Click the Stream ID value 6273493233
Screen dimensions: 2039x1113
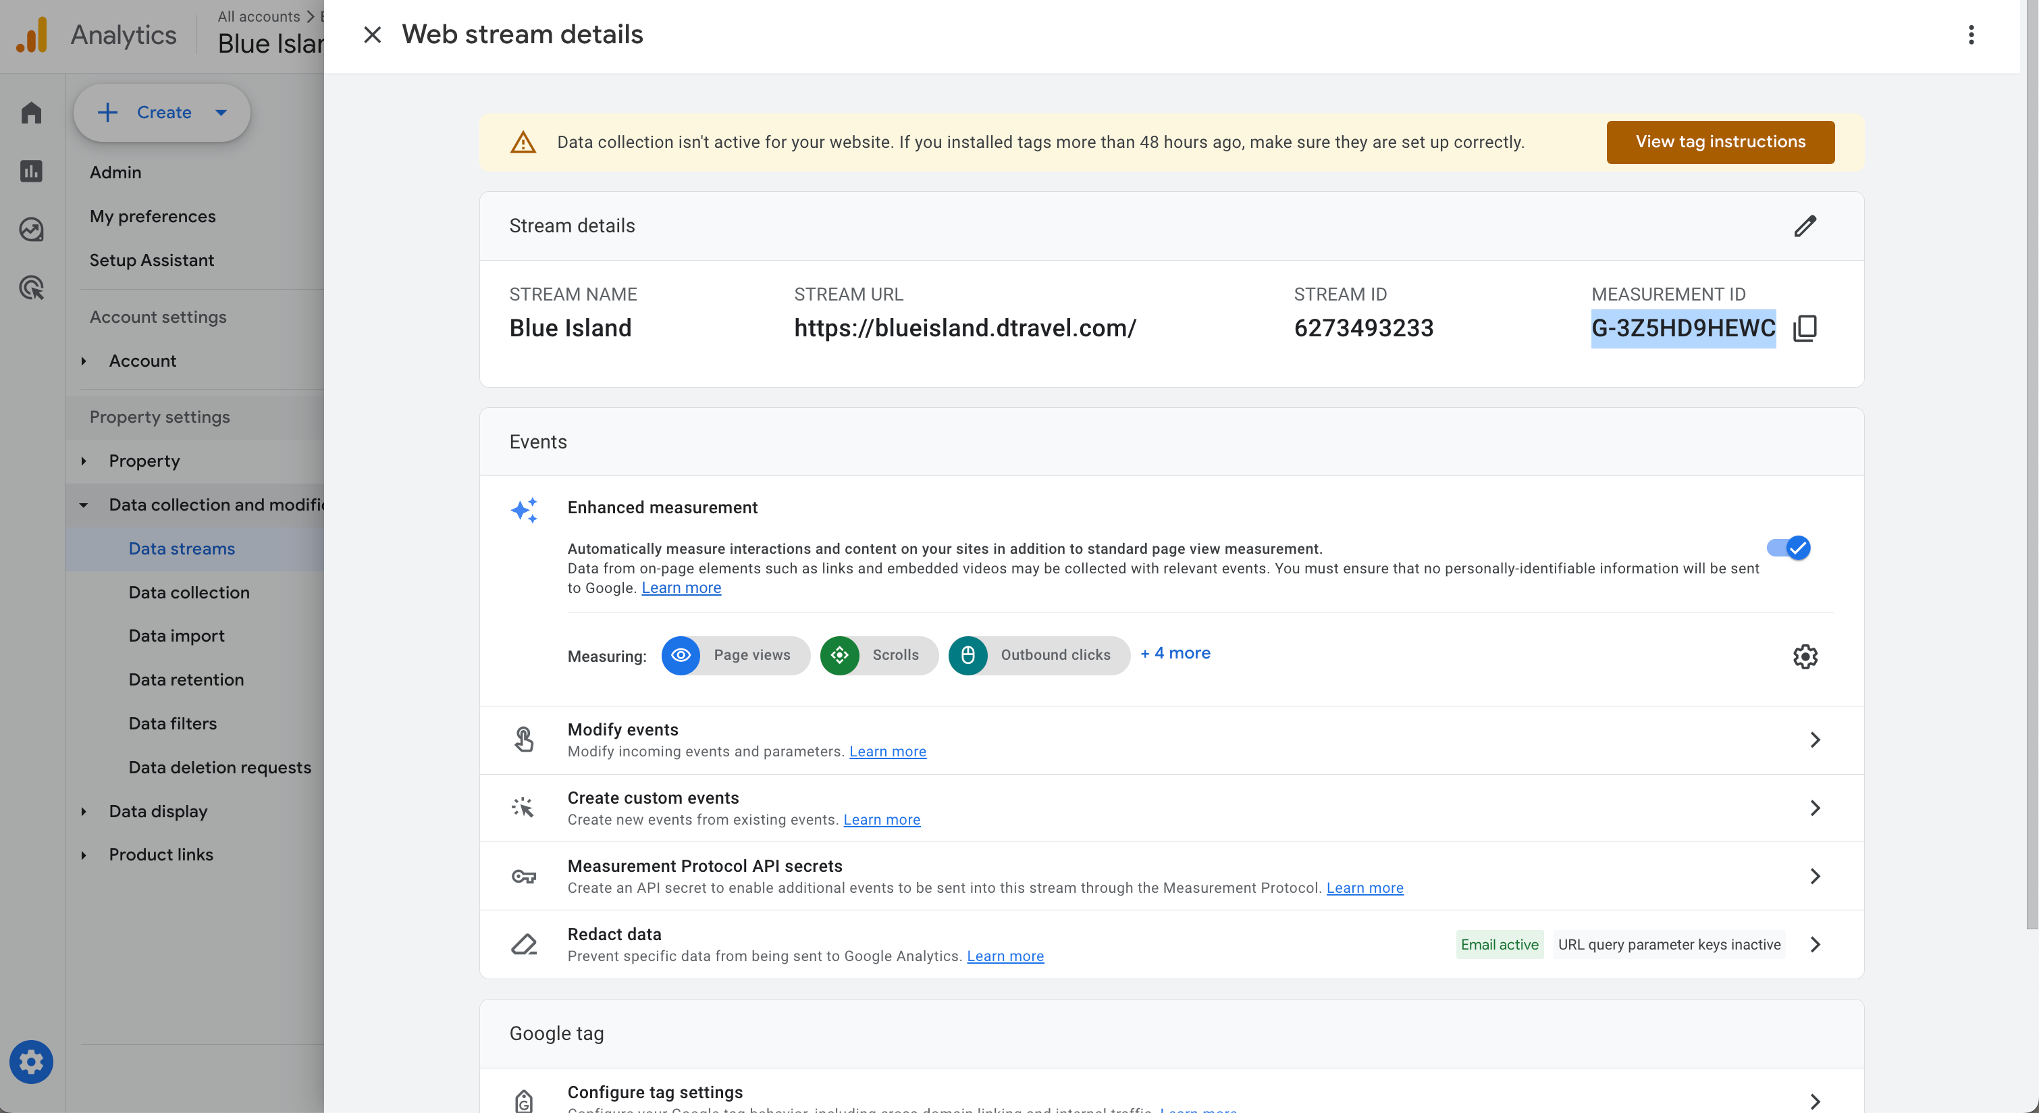click(1363, 328)
